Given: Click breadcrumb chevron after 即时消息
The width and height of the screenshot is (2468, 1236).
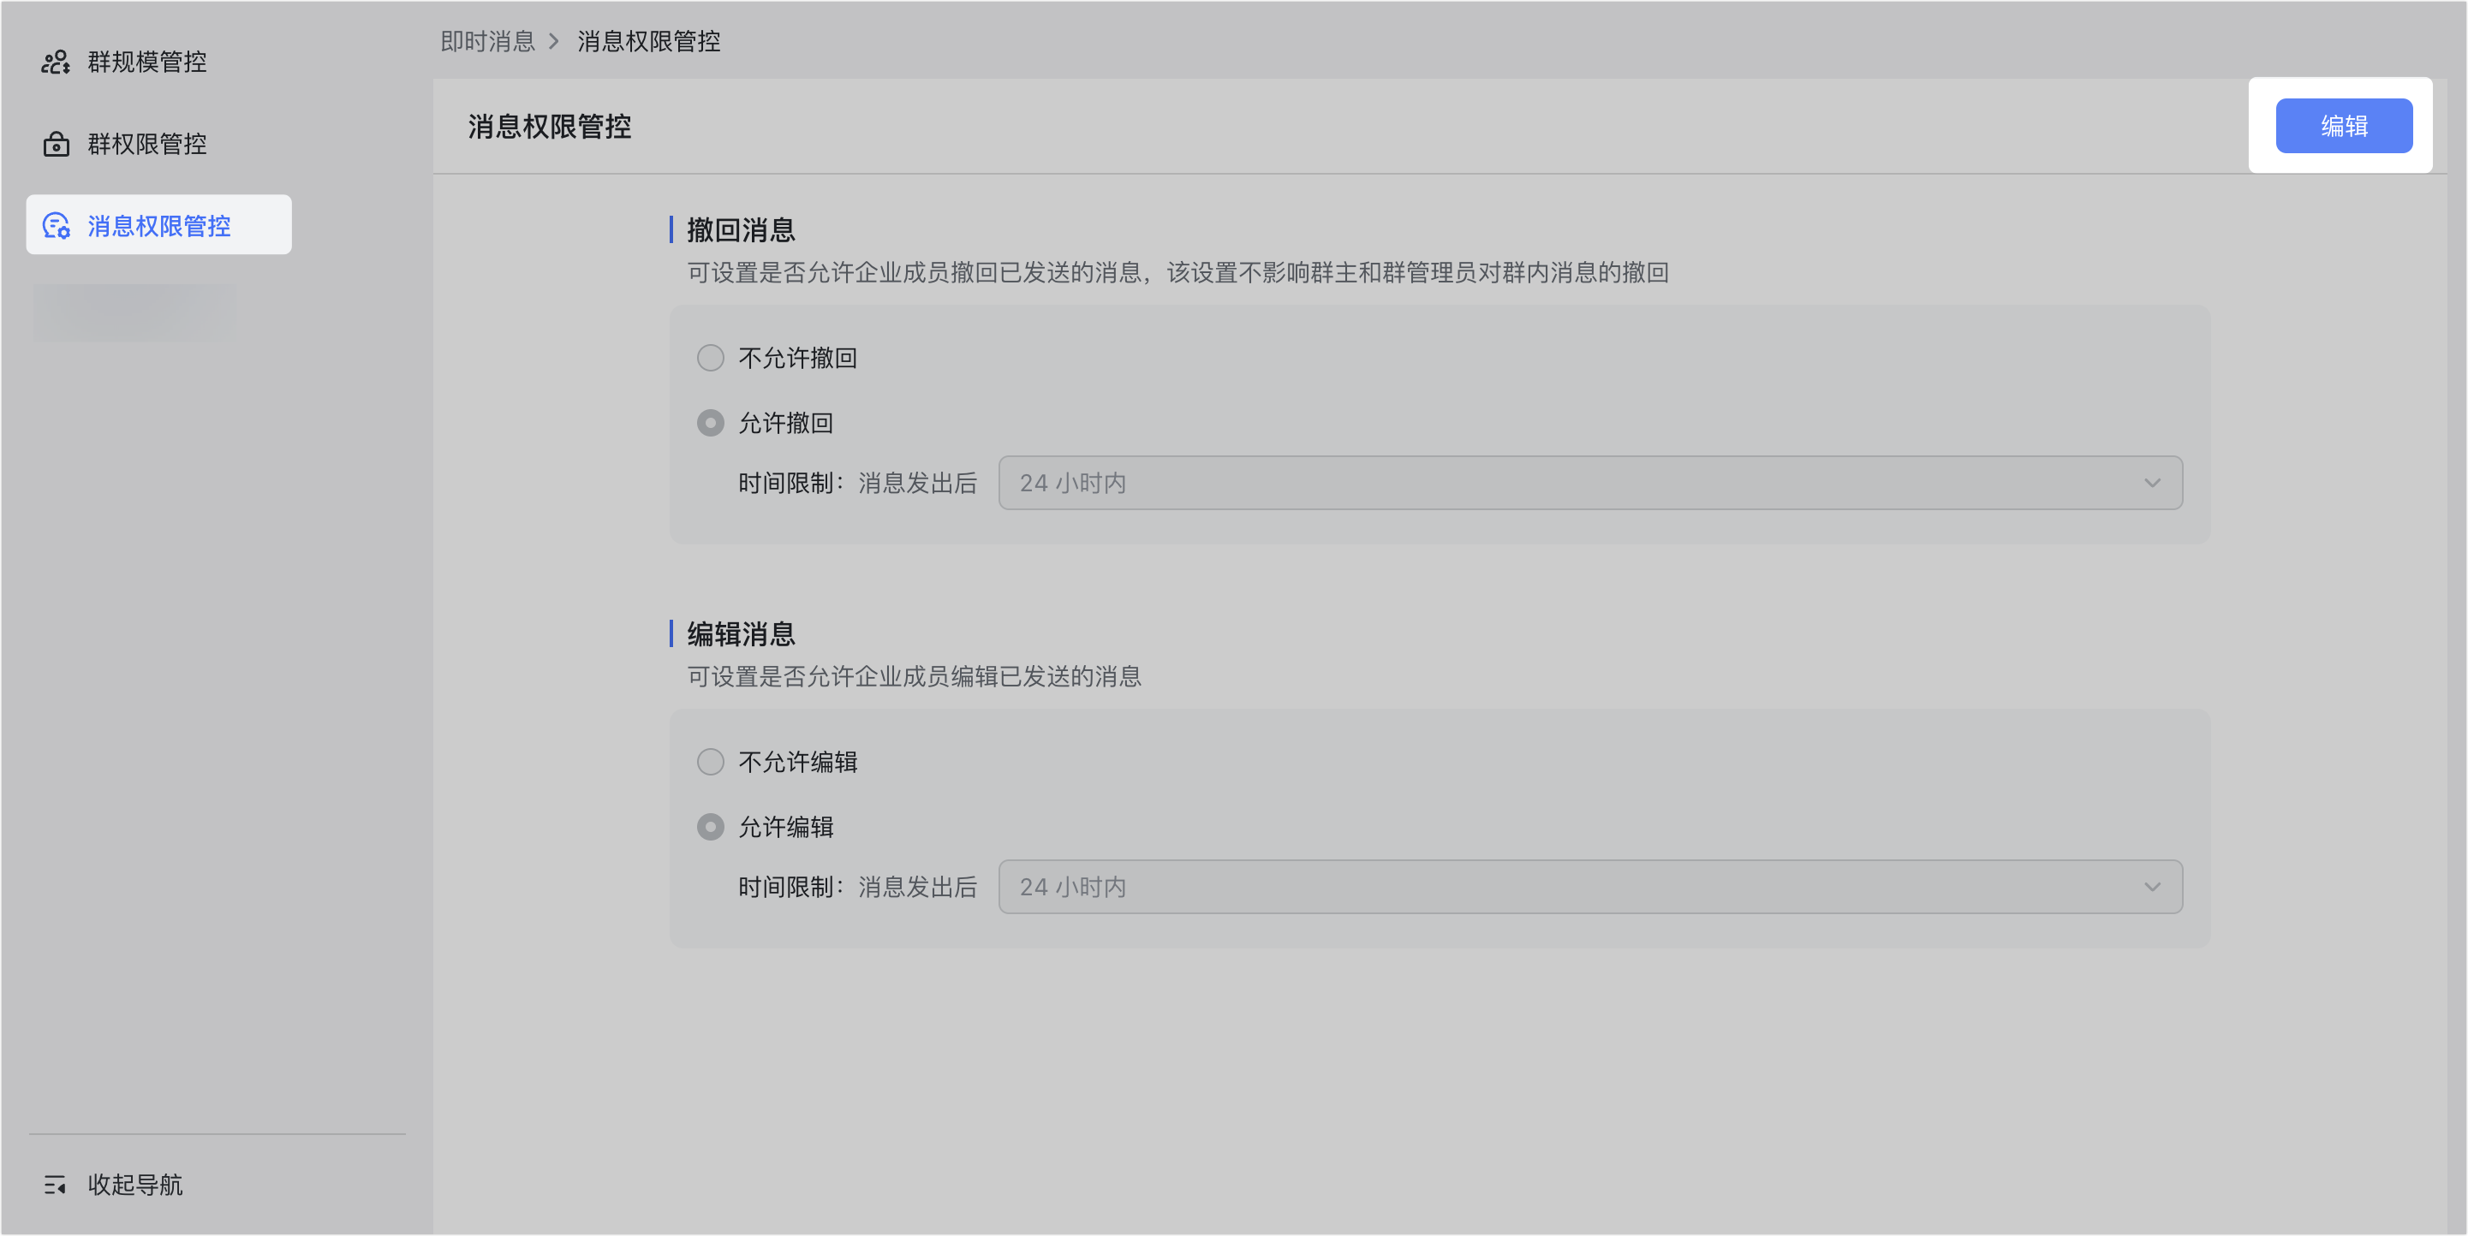Looking at the screenshot, I should pyautogui.click(x=554, y=41).
